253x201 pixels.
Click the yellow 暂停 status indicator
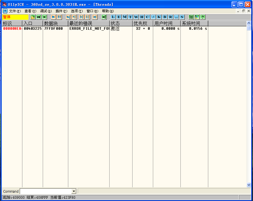click(15, 17)
